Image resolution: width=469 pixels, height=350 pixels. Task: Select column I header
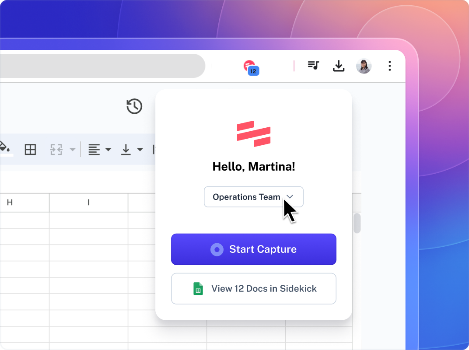(x=88, y=203)
